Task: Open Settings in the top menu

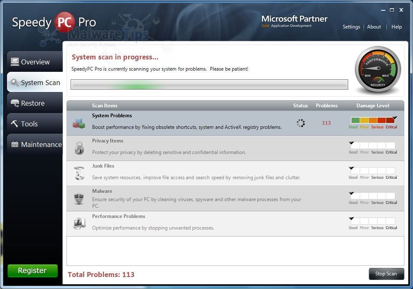Action: [351, 27]
